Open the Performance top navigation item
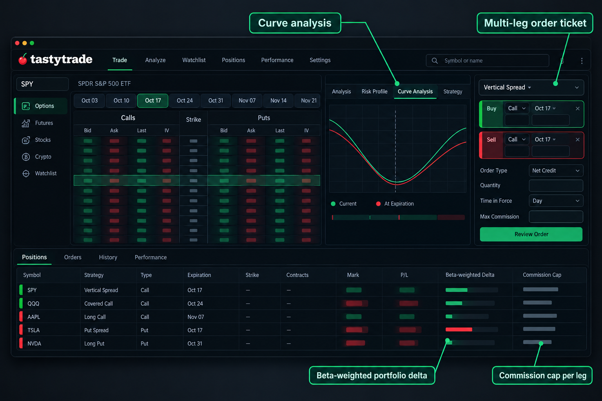602x401 pixels. coord(277,60)
